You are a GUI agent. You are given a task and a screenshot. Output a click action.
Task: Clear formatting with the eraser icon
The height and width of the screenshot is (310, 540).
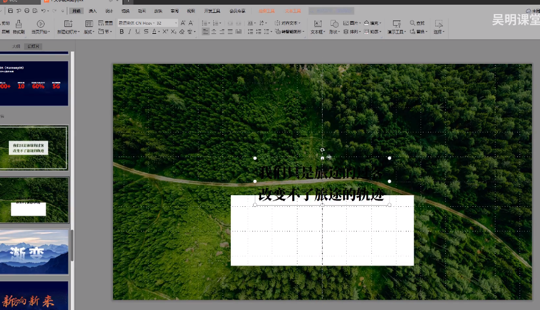click(x=182, y=32)
